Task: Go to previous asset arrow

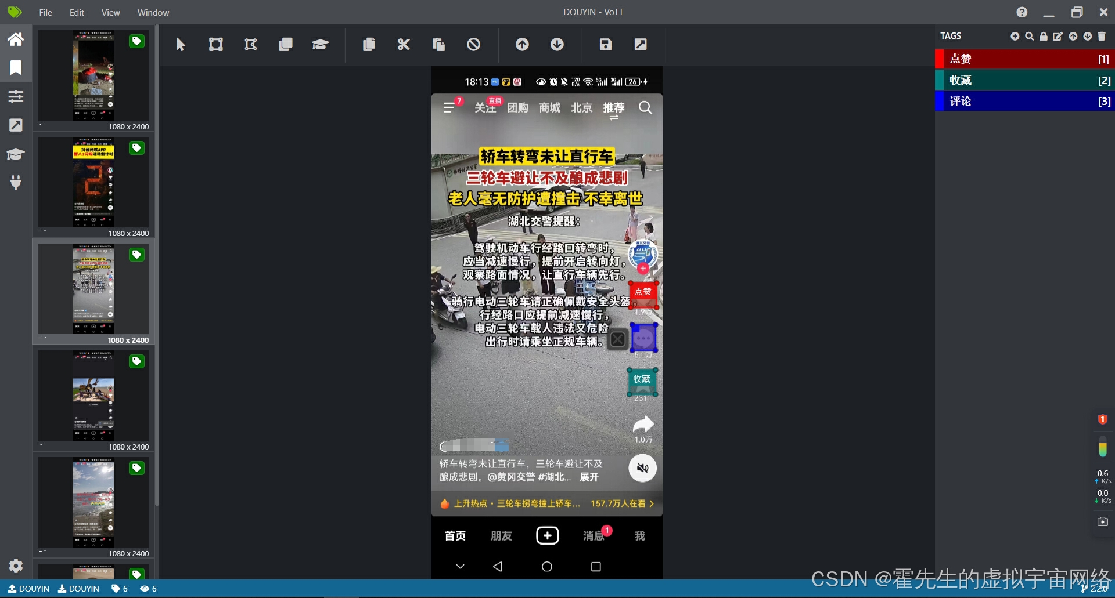Action: pyautogui.click(x=522, y=45)
